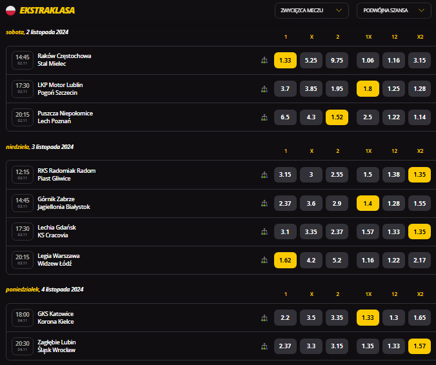Choose the 2.17 X2 odds for Legia–Widzew
Viewport: 436px width, 365px height.
click(x=419, y=261)
